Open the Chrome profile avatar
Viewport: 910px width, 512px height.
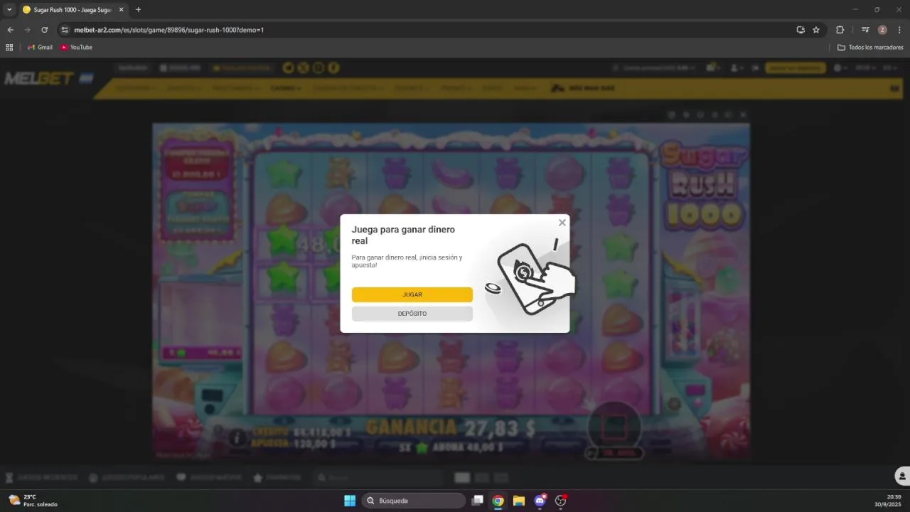882,30
